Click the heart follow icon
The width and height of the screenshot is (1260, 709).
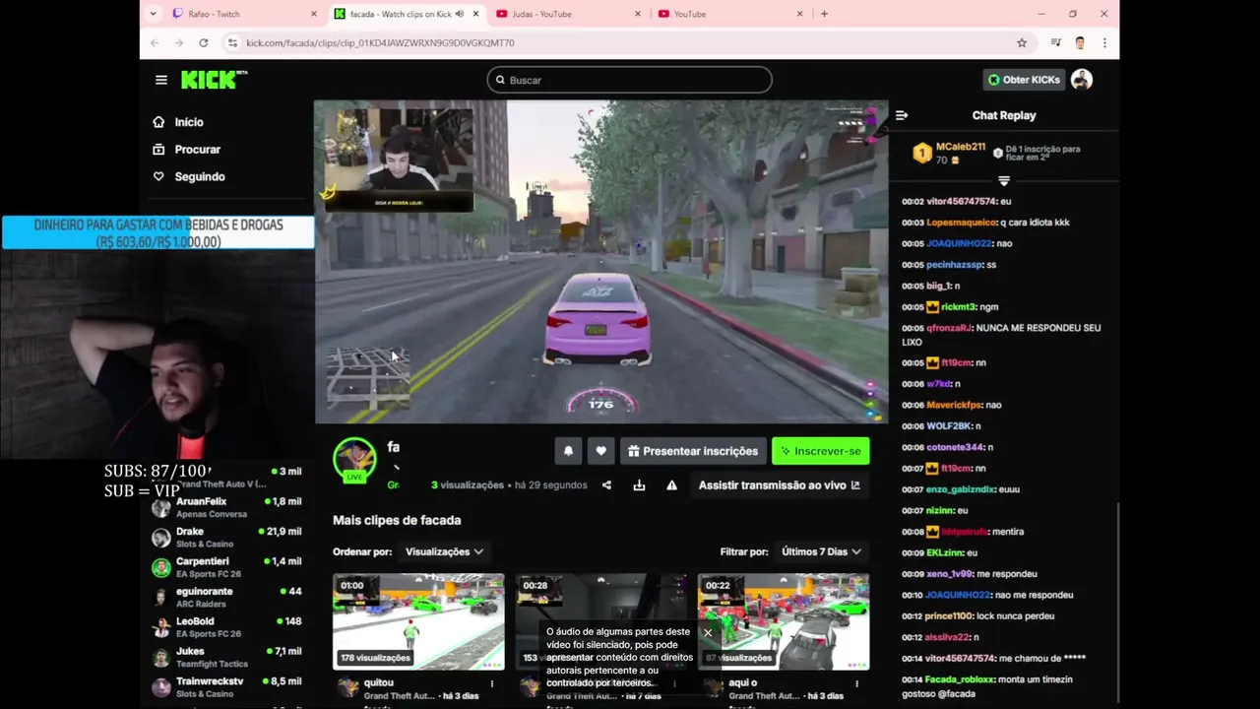[x=601, y=451]
